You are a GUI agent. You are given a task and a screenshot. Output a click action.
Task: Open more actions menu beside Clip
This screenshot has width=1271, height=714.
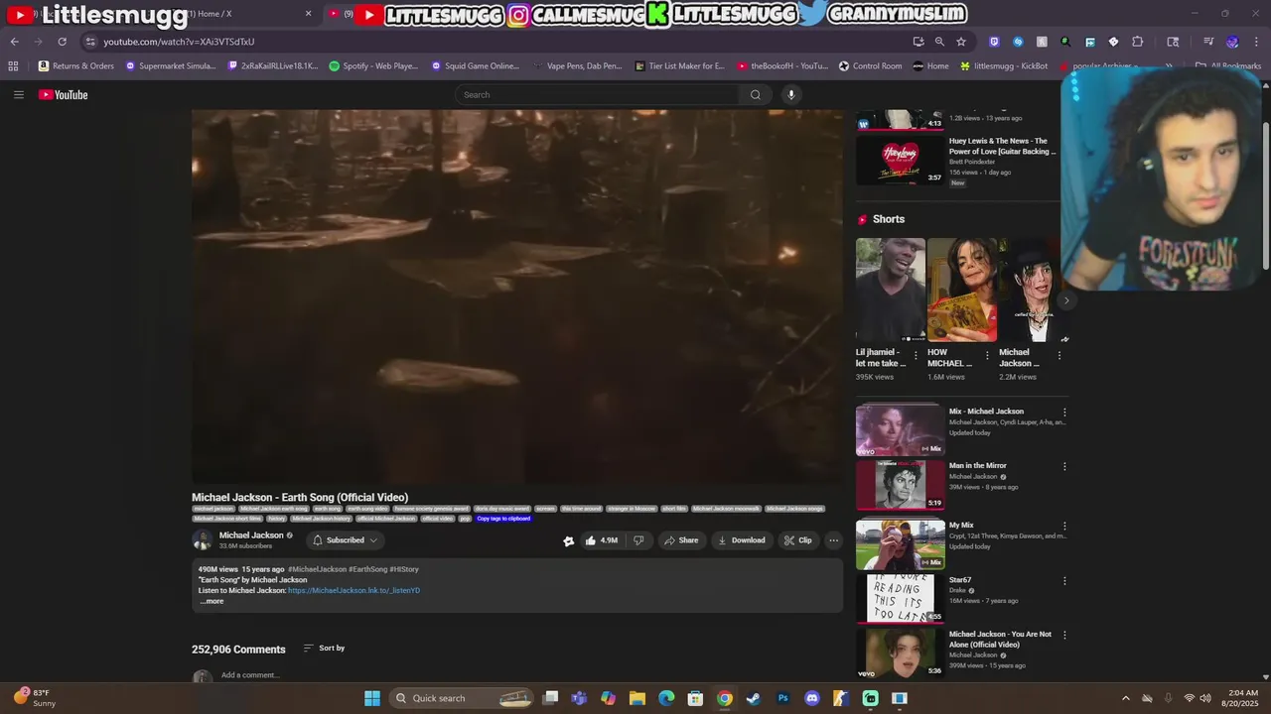coord(833,540)
